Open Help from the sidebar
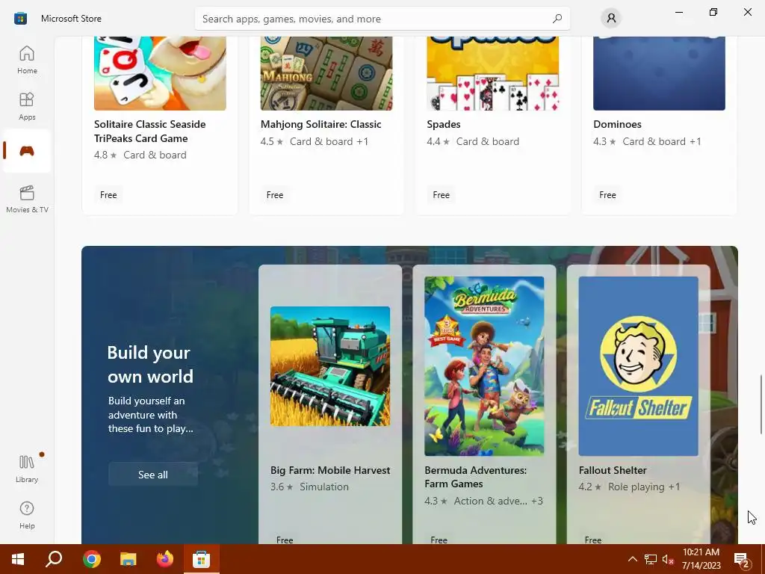Viewport: 765px width, 574px height. click(x=27, y=515)
